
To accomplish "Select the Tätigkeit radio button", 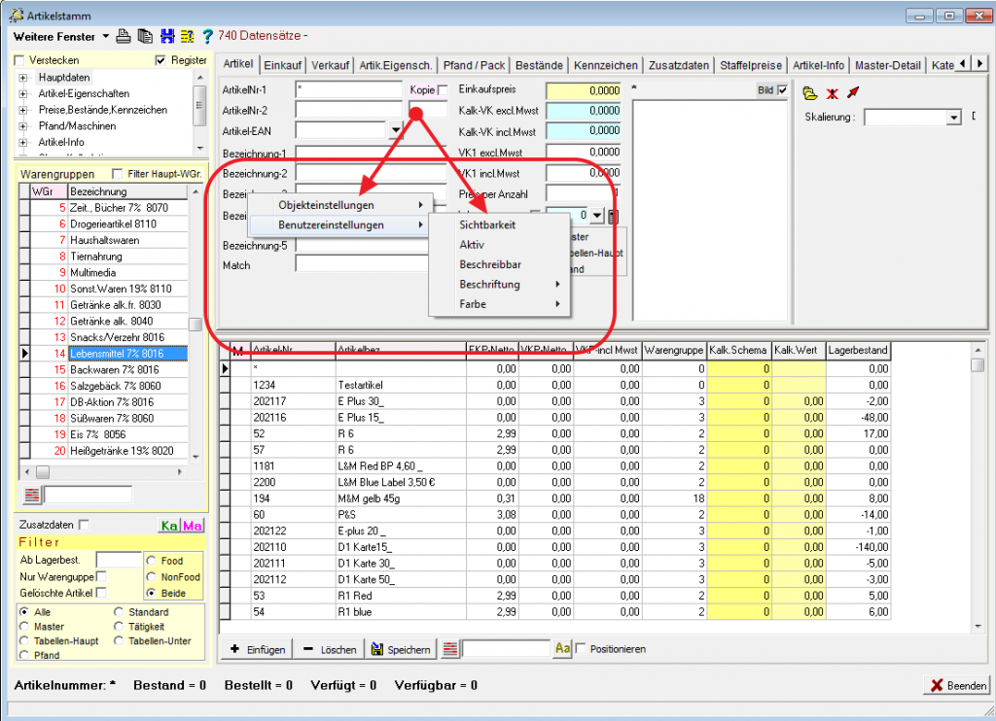I will click(119, 627).
